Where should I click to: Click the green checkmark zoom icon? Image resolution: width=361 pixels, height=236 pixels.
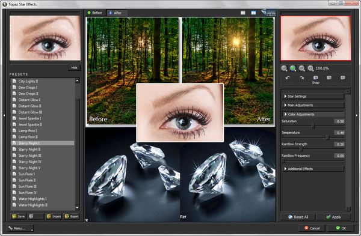pos(293,68)
